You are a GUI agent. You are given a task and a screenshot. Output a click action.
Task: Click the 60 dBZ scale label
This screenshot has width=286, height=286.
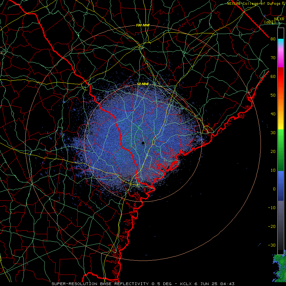click(273, 76)
